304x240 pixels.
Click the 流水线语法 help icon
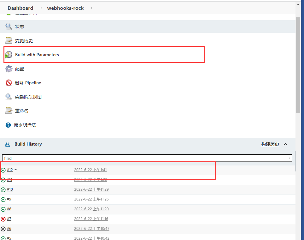[8, 125]
